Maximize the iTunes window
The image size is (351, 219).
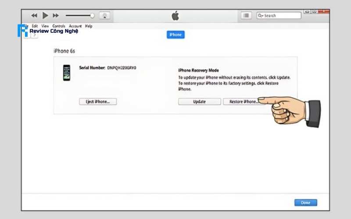tap(314, 11)
